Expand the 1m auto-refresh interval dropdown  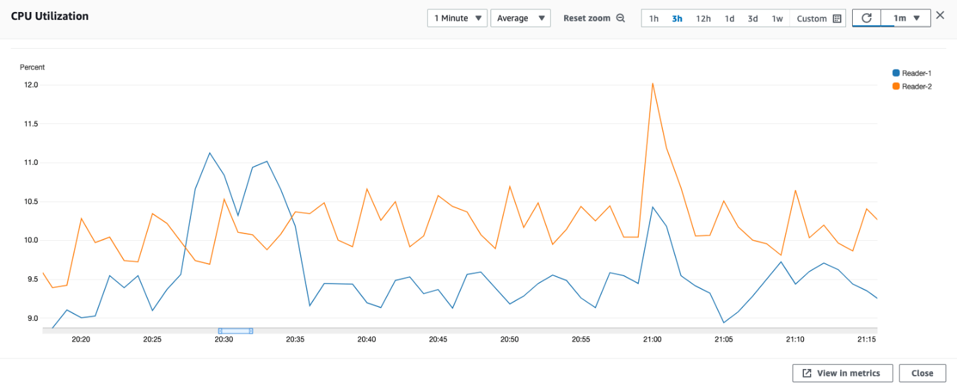coord(906,18)
